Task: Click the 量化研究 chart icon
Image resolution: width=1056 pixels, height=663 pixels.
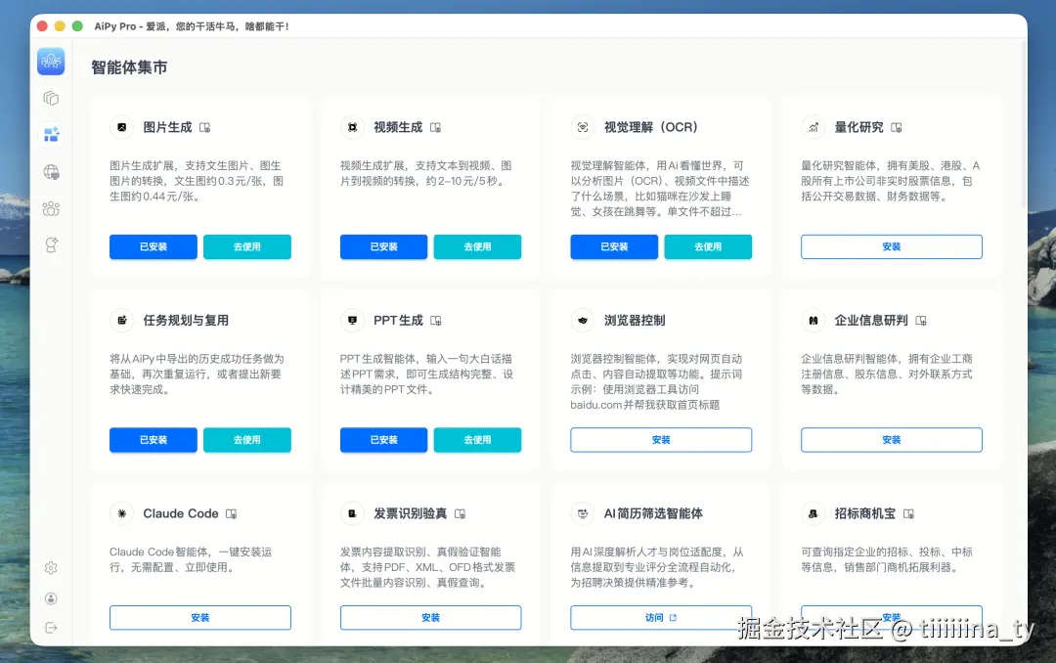Action: pyautogui.click(x=814, y=127)
